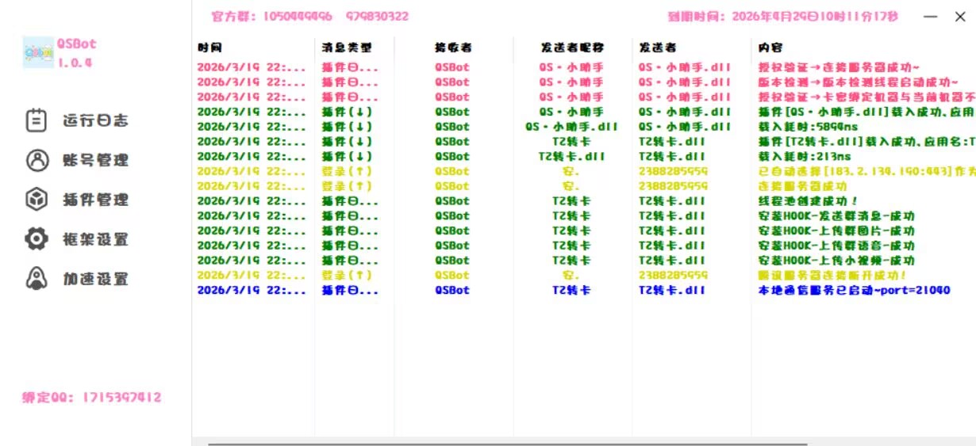The image size is (976, 446).
Task: Click the 内容 column header
Action: [771, 48]
